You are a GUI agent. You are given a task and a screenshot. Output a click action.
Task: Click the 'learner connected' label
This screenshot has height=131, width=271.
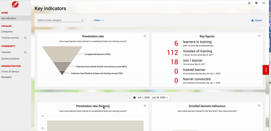click(x=197, y=79)
